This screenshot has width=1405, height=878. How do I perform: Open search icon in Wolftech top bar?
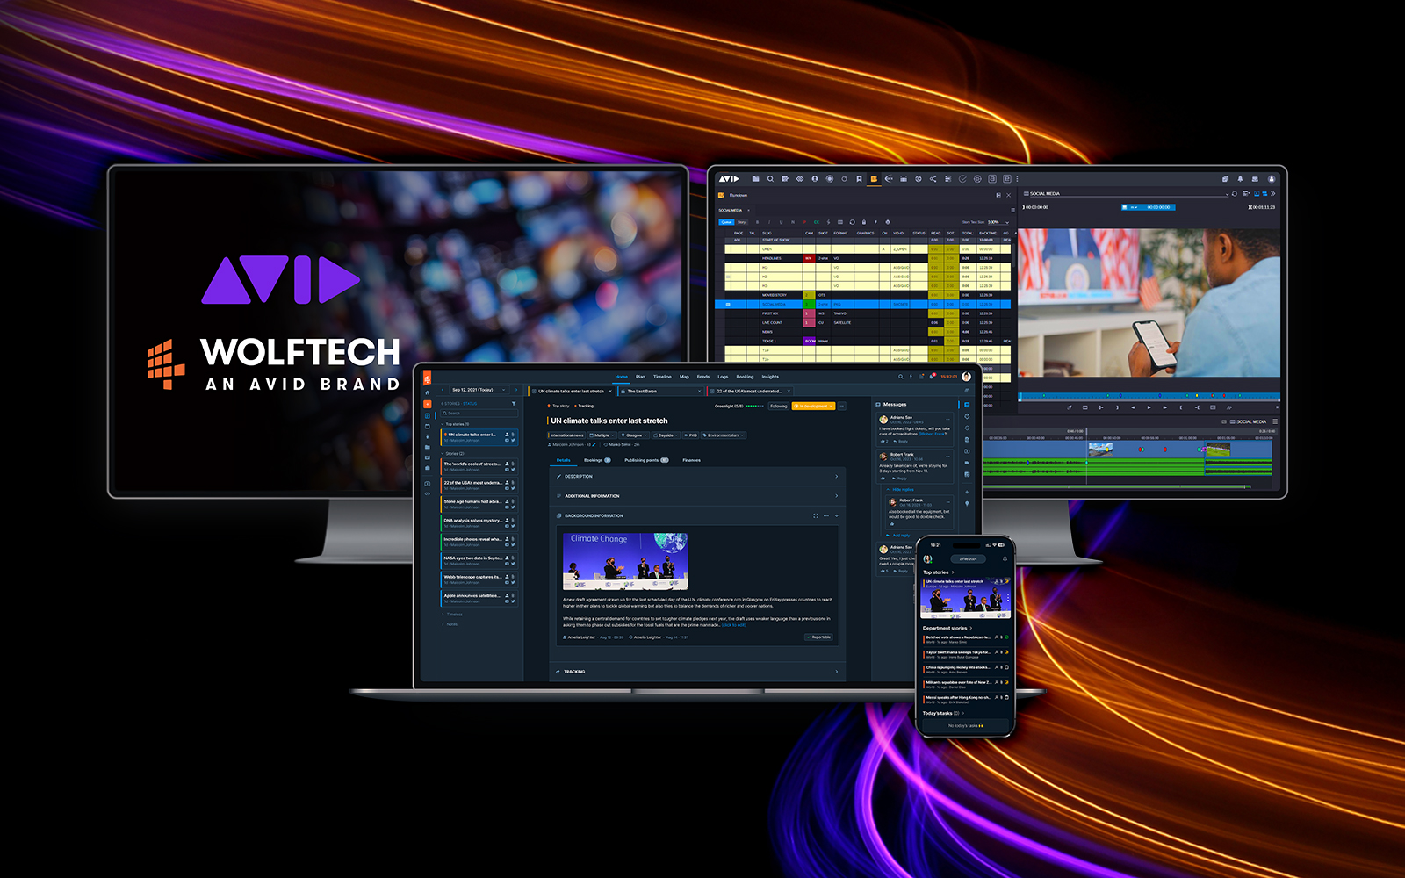point(900,377)
